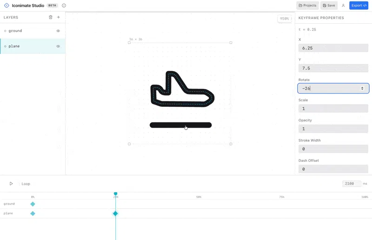This screenshot has height=240, width=372.
Task: Click the timeline playhead handle
Action: (x=115, y=193)
